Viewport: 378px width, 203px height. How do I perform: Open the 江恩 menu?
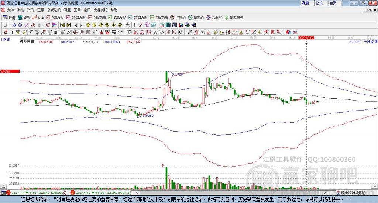[x=41, y=10]
